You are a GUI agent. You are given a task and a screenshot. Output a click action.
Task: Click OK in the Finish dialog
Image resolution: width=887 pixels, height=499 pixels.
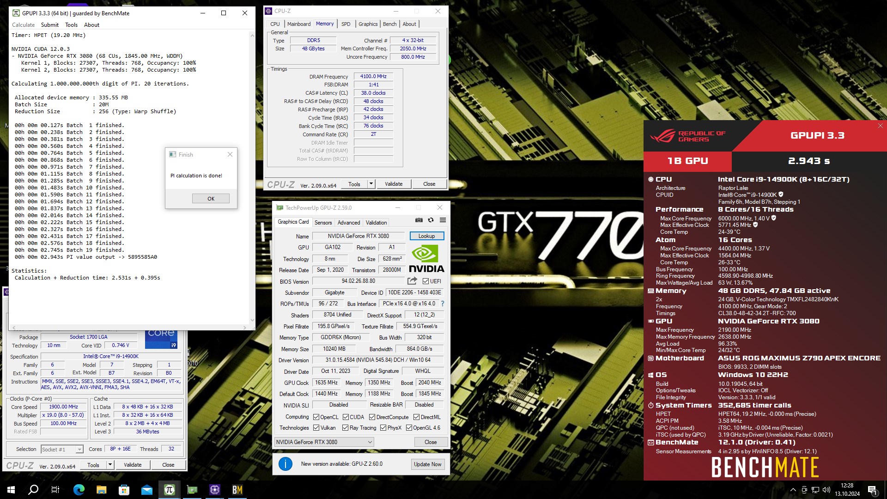tap(211, 199)
